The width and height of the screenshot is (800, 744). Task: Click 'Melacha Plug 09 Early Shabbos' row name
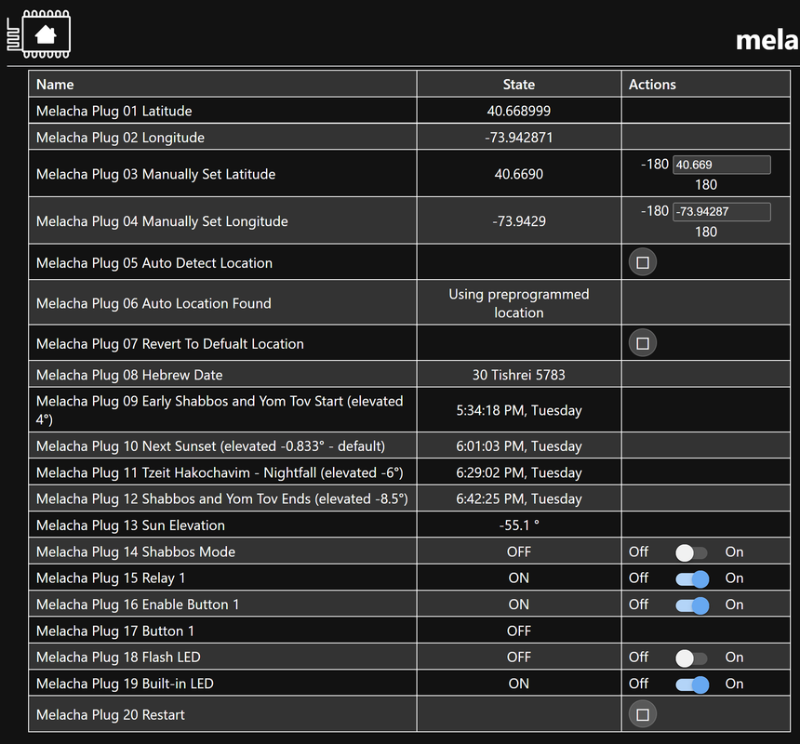point(220,410)
